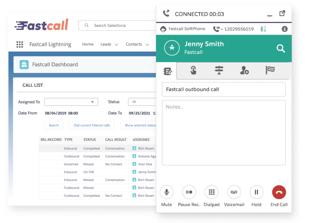Click the audio level indicator bars
This screenshot has height=223, width=309.
pos(263,28)
